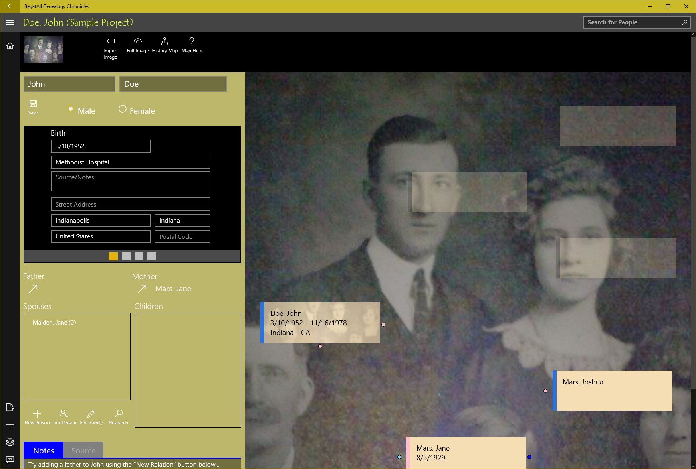The height and width of the screenshot is (469, 696).
Task: Select the first (orange) event page indicator
Action: (113, 256)
